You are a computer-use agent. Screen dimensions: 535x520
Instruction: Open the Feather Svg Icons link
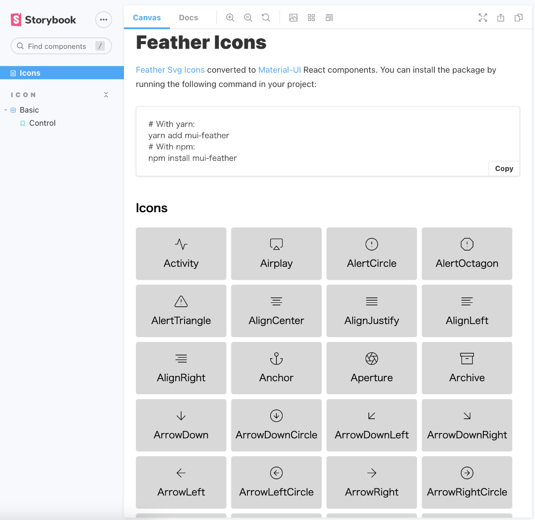[x=170, y=70]
